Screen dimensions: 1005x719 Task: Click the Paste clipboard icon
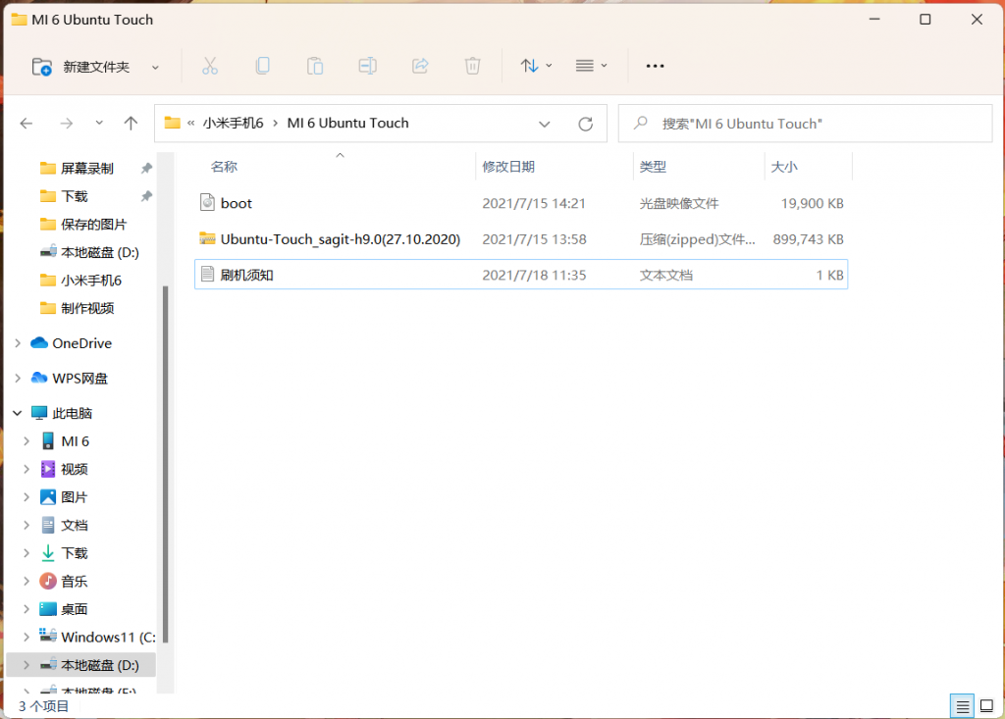click(x=315, y=66)
